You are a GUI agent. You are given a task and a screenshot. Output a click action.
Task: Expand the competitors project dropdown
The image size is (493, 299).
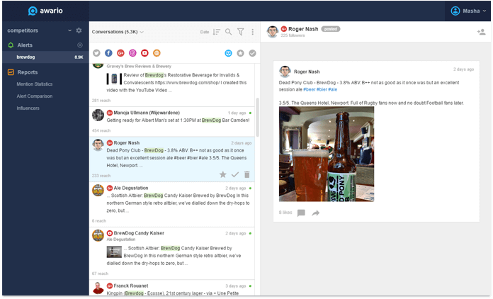tap(69, 30)
